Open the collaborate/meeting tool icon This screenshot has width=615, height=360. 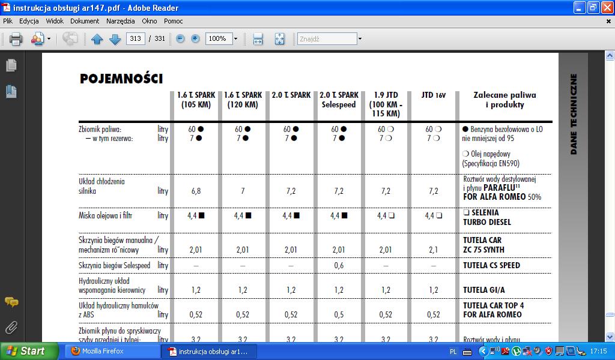coord(37,39)
